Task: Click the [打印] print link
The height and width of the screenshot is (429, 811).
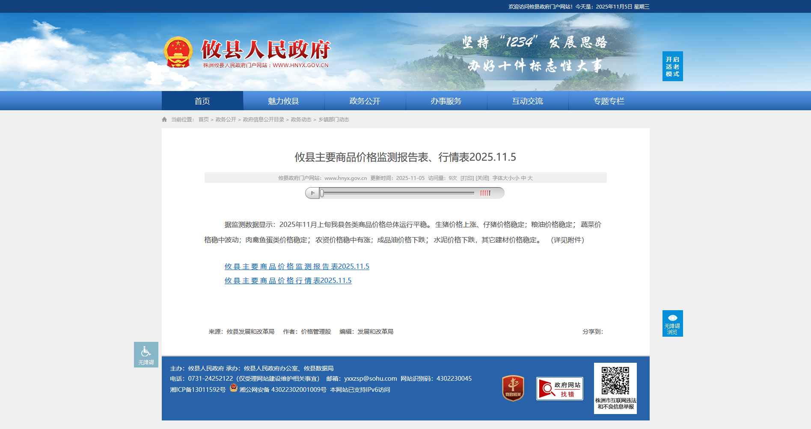Action: tap(467, 178)
